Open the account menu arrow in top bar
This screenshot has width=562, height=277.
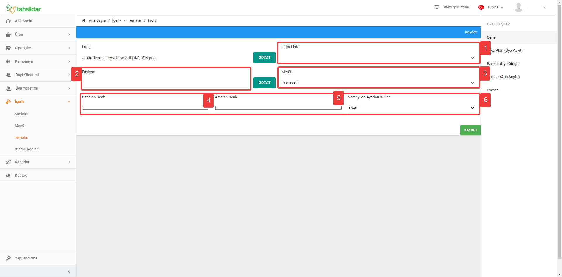point(544,7)
